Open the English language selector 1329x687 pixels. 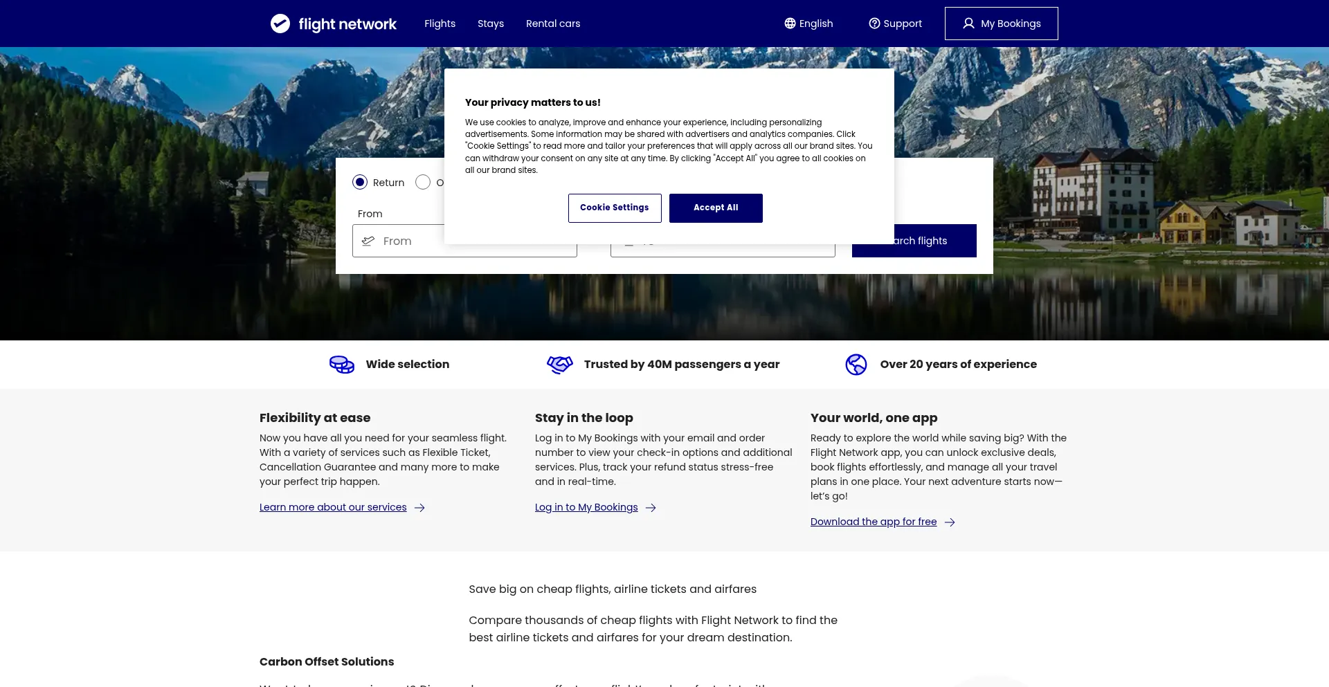(808, 24)
